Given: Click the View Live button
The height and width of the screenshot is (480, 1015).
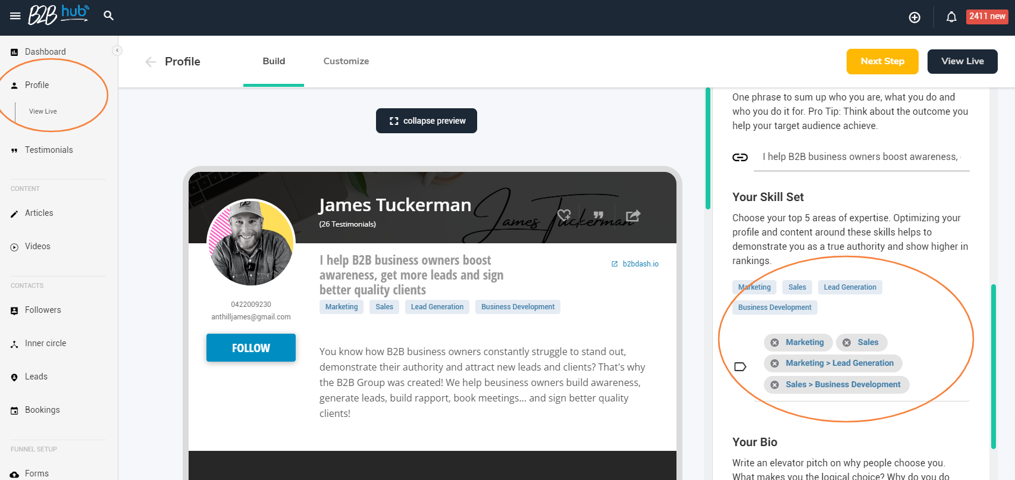Looking at the screenshot, I should [x=963, y=61].
